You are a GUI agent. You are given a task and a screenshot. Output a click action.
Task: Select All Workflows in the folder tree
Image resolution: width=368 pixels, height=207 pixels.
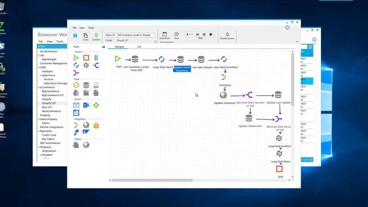coord(48,51)
